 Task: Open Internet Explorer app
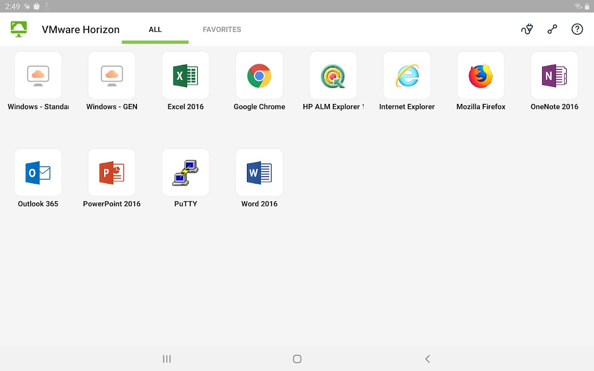click(x=407, y=76)
